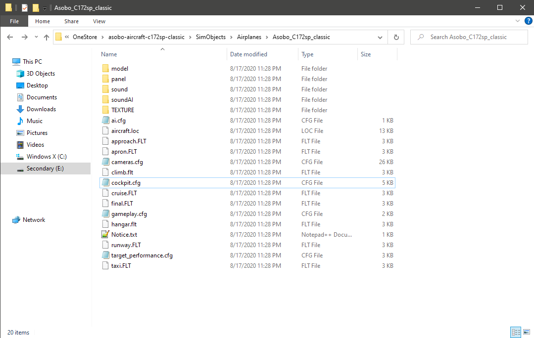Expand the ribbon with the chevron
Screen dimensions: 534x338
point(518,21)
